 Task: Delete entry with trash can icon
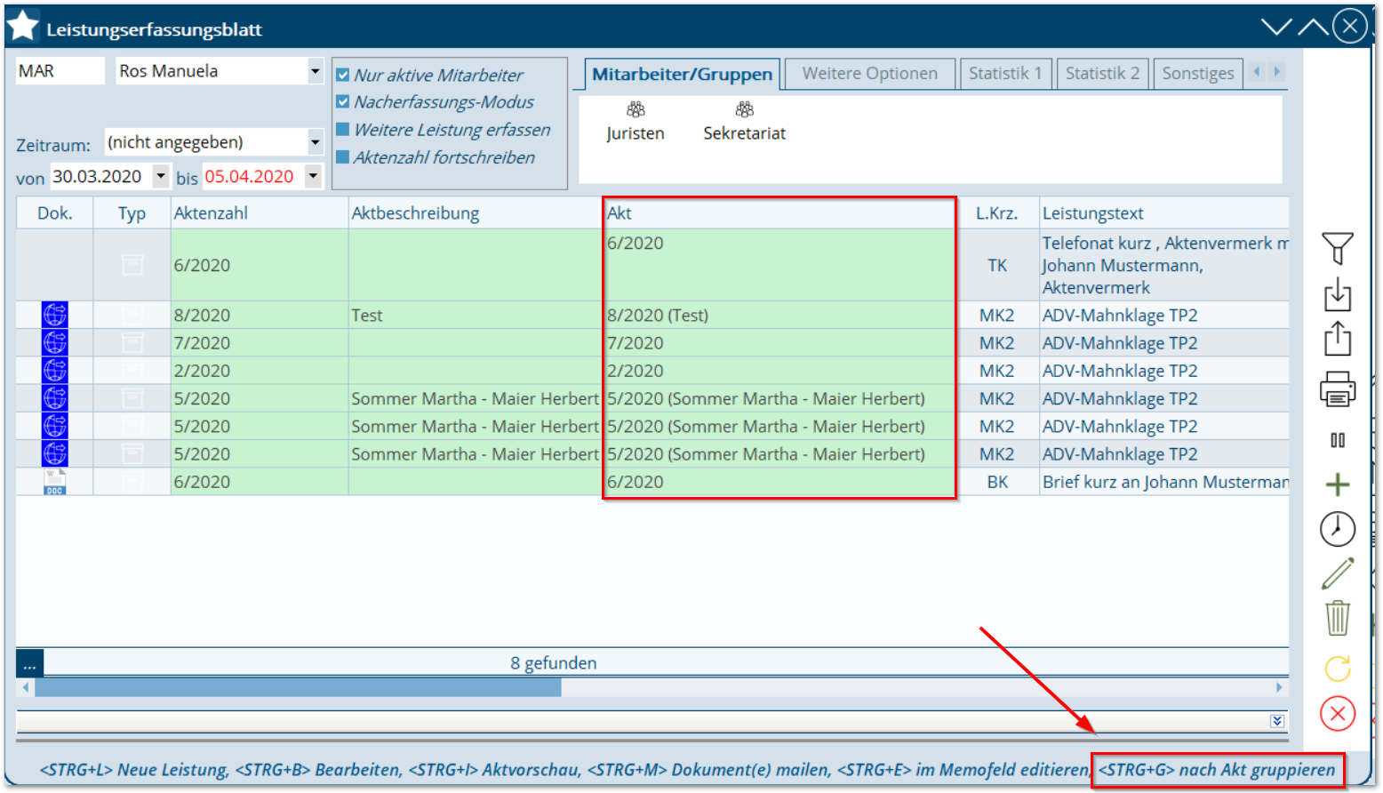[1337, 618]
